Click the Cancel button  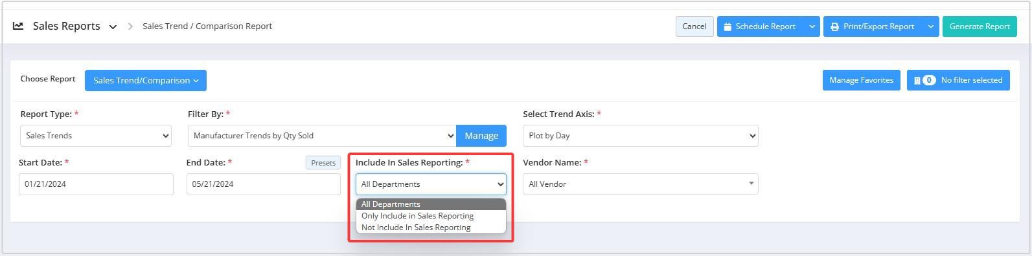coord(694,27)
